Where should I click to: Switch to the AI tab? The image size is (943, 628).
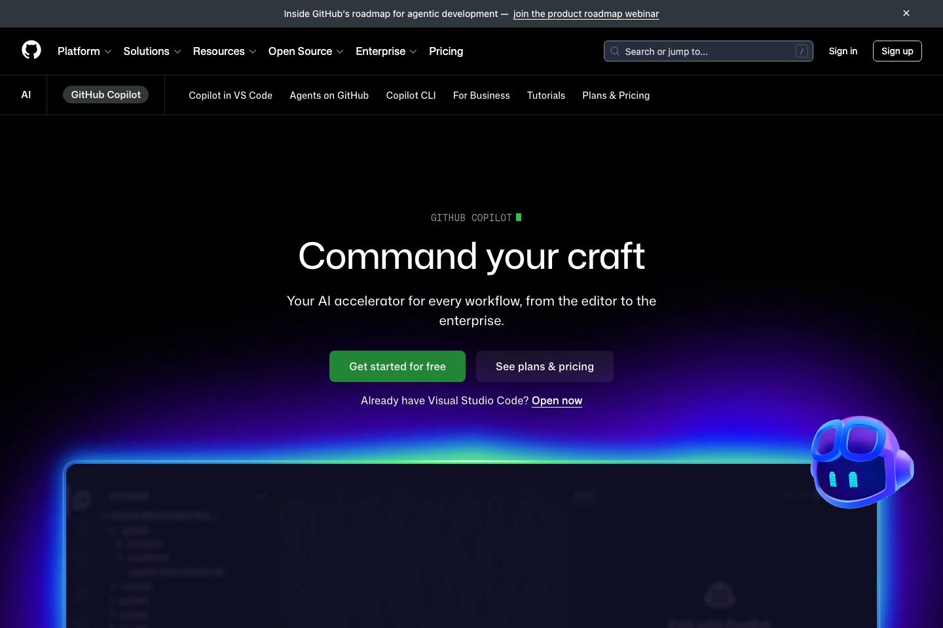coord(26,94)
